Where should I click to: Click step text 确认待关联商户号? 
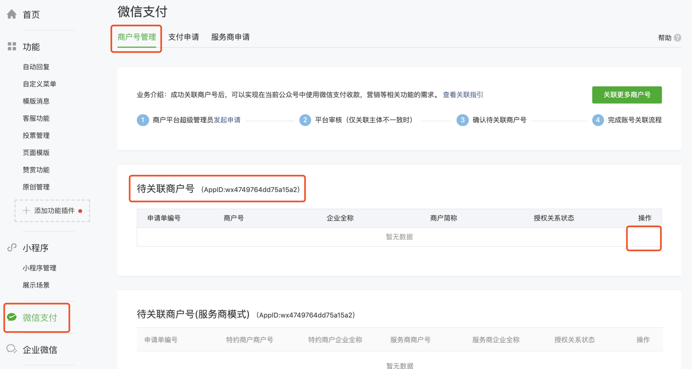pos(499,120)
